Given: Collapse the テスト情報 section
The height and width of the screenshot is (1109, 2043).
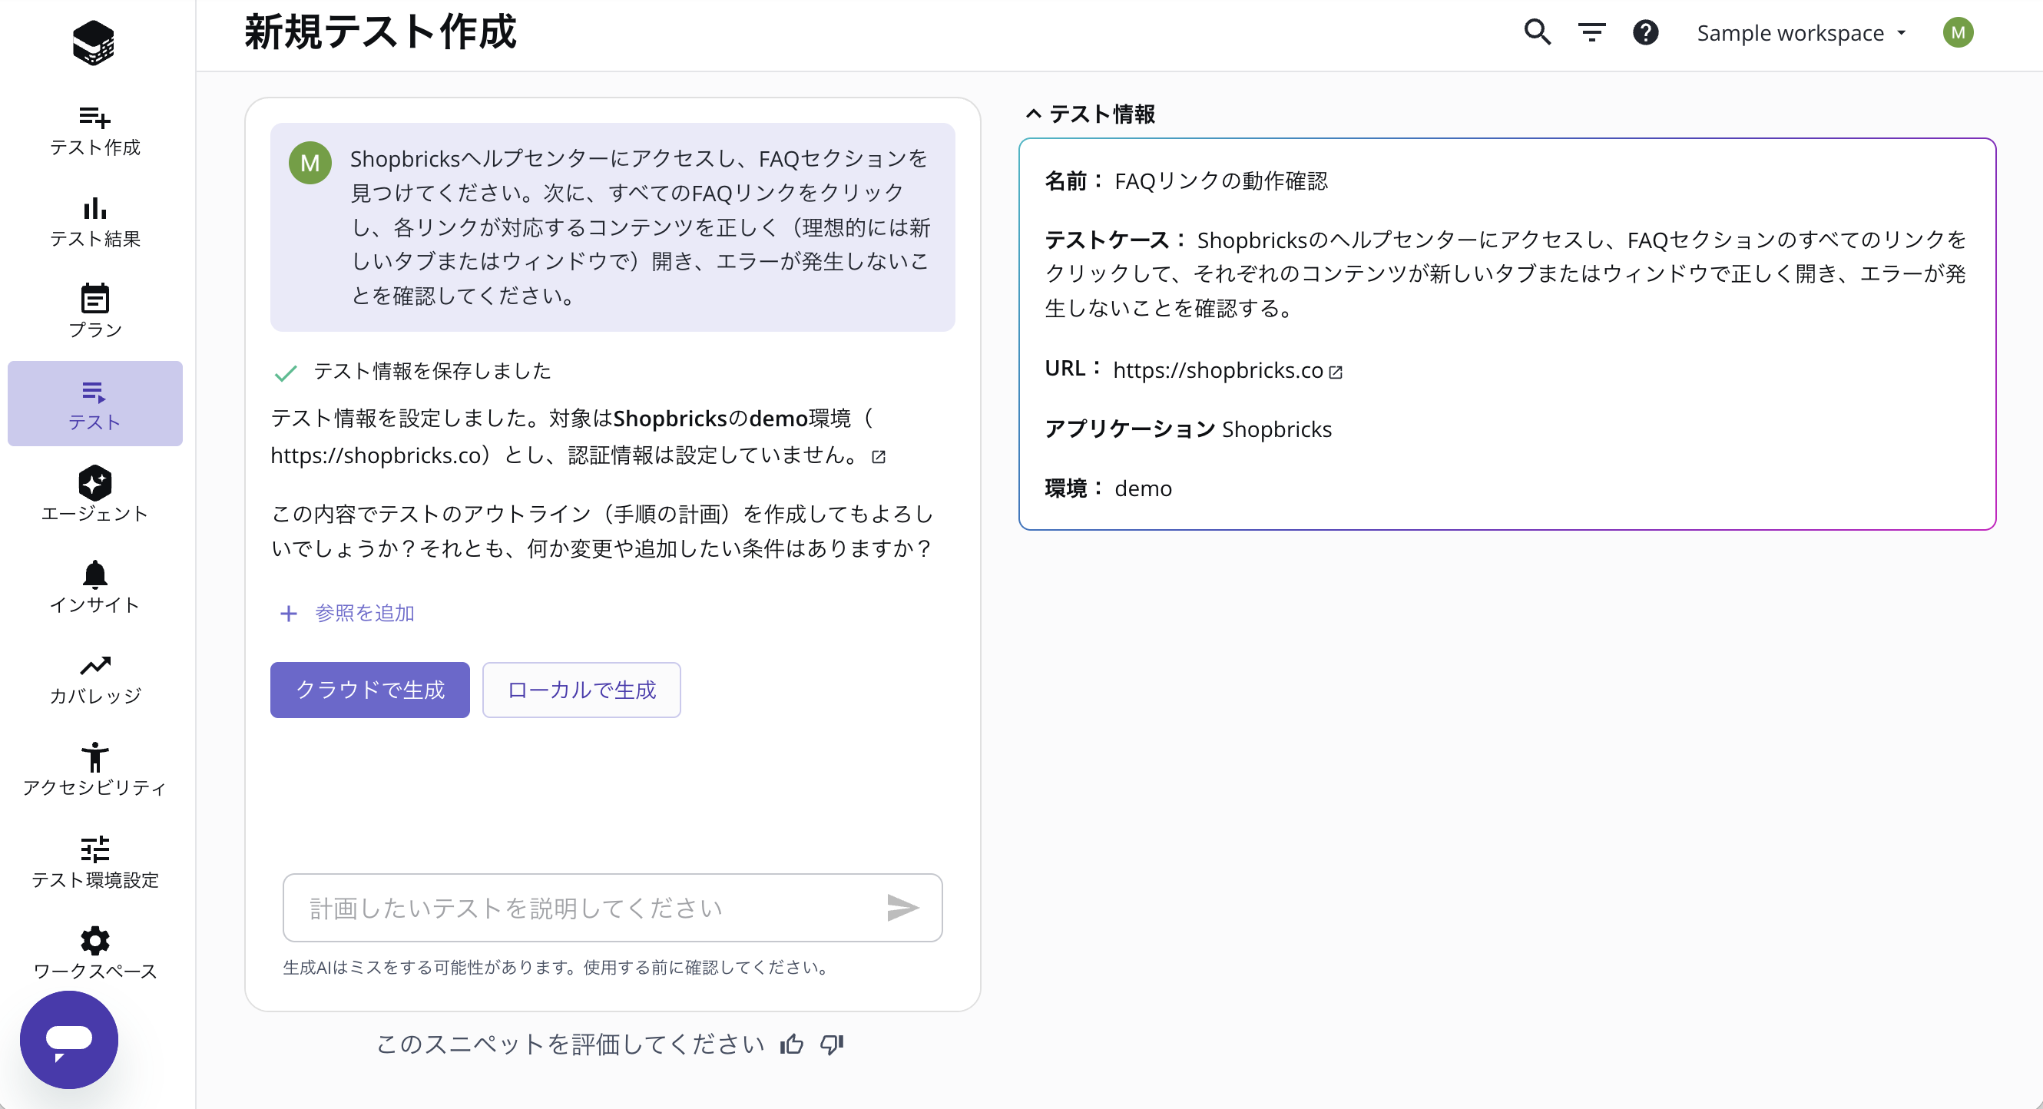Looking at the screenshot, I should click(1091, 114).
